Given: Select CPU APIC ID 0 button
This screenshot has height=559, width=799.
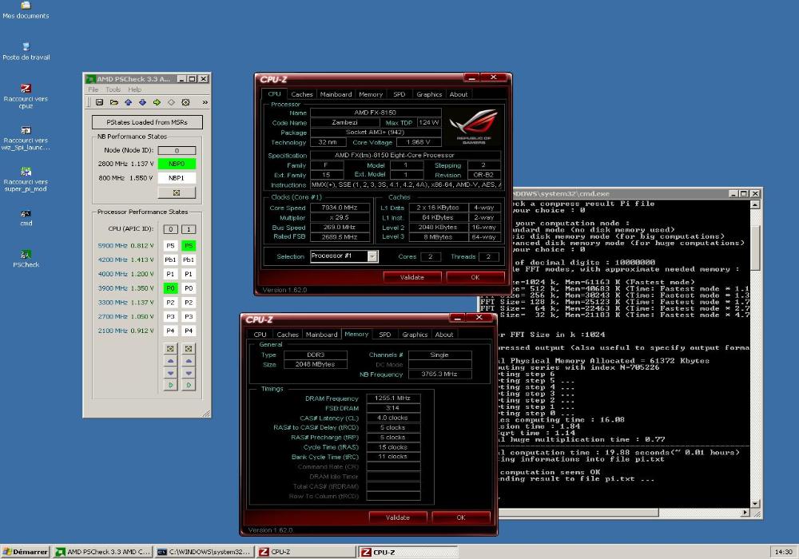Looking at the screenshot, I should 171,230.
